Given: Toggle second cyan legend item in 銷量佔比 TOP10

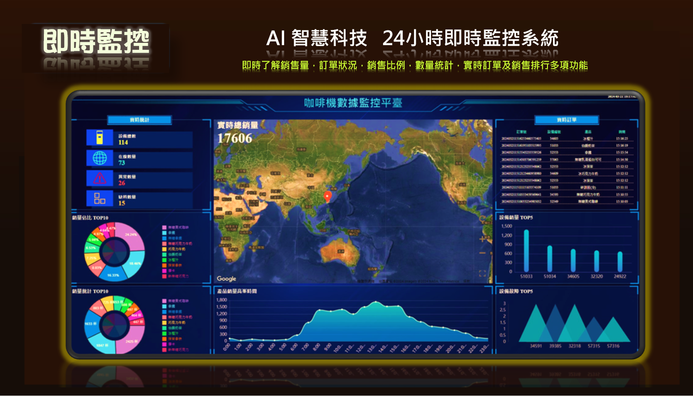Looking at the screenshot, I should (x=164, y=233).
